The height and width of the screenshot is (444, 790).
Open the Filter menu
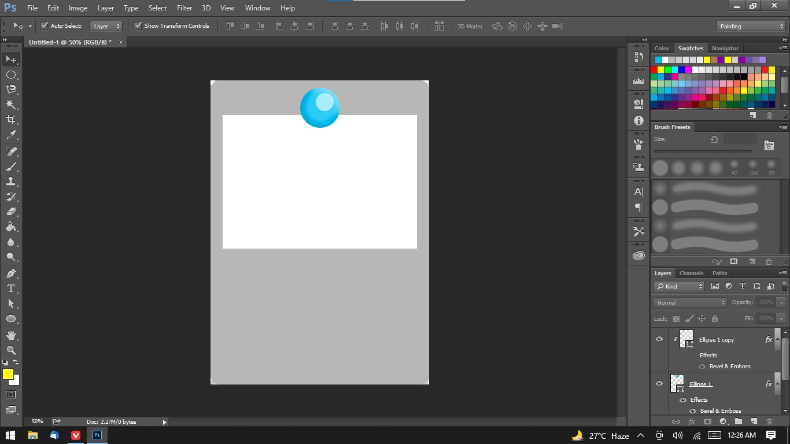pos(184,8)
